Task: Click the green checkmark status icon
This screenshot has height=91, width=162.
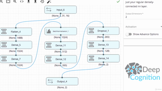Action: [118, 2]
